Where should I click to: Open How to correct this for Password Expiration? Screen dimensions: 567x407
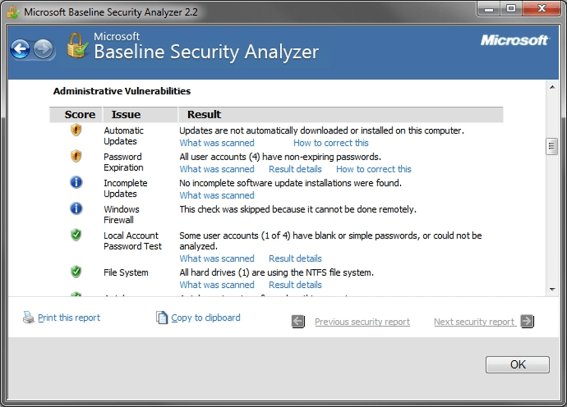373,170
